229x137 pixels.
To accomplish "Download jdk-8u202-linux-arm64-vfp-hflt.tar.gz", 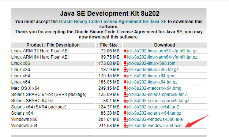I will click(x=162, y=57).
